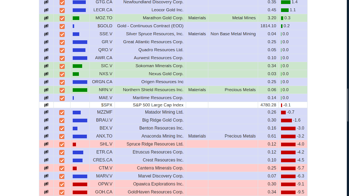Open chart icon for BRAU.V
Viewport: 349px width, 196px height.
point(46,120)
